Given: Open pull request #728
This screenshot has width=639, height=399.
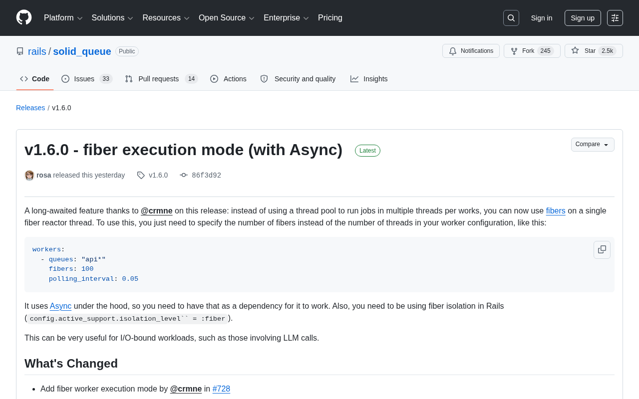Looking at the screenshot, I should pos(221,389).
